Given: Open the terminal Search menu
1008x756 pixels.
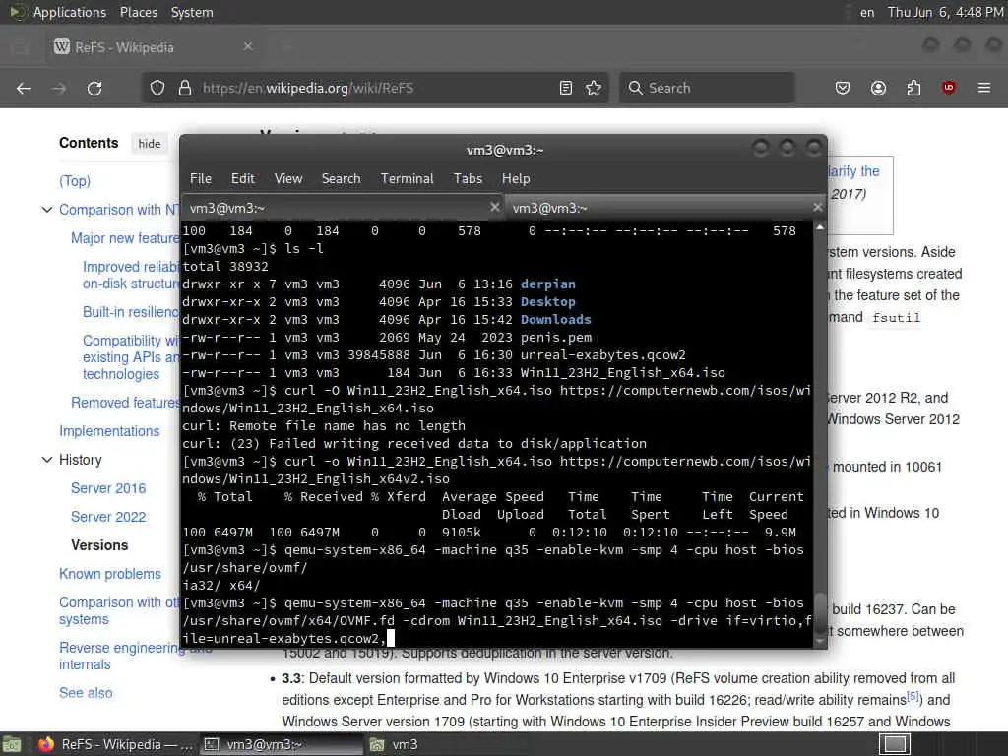Looking at the screenshot, I should pos(341,179).
